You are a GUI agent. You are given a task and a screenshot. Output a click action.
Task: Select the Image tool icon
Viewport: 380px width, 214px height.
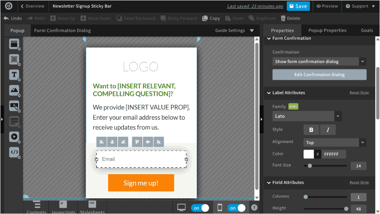point(14,90)
